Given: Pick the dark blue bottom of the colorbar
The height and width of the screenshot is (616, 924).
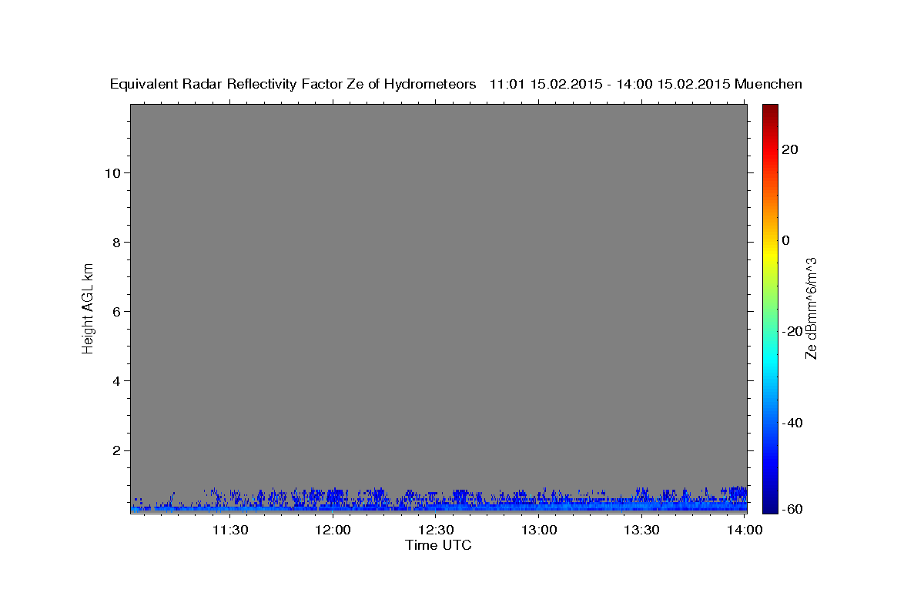Looking at the screenshot, I should tap(770, 508).
